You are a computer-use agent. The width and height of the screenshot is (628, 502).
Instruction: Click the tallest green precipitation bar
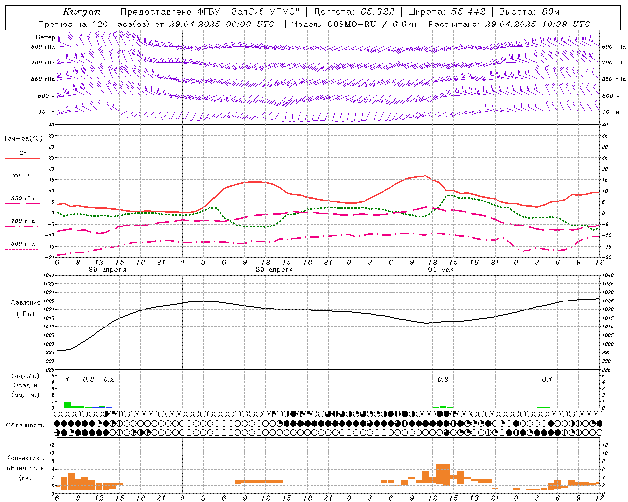tap(67, 405)
